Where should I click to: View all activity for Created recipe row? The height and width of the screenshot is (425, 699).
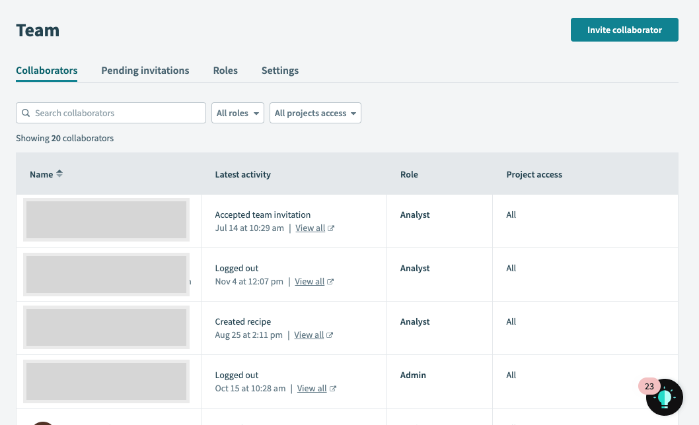click(309, 335)
